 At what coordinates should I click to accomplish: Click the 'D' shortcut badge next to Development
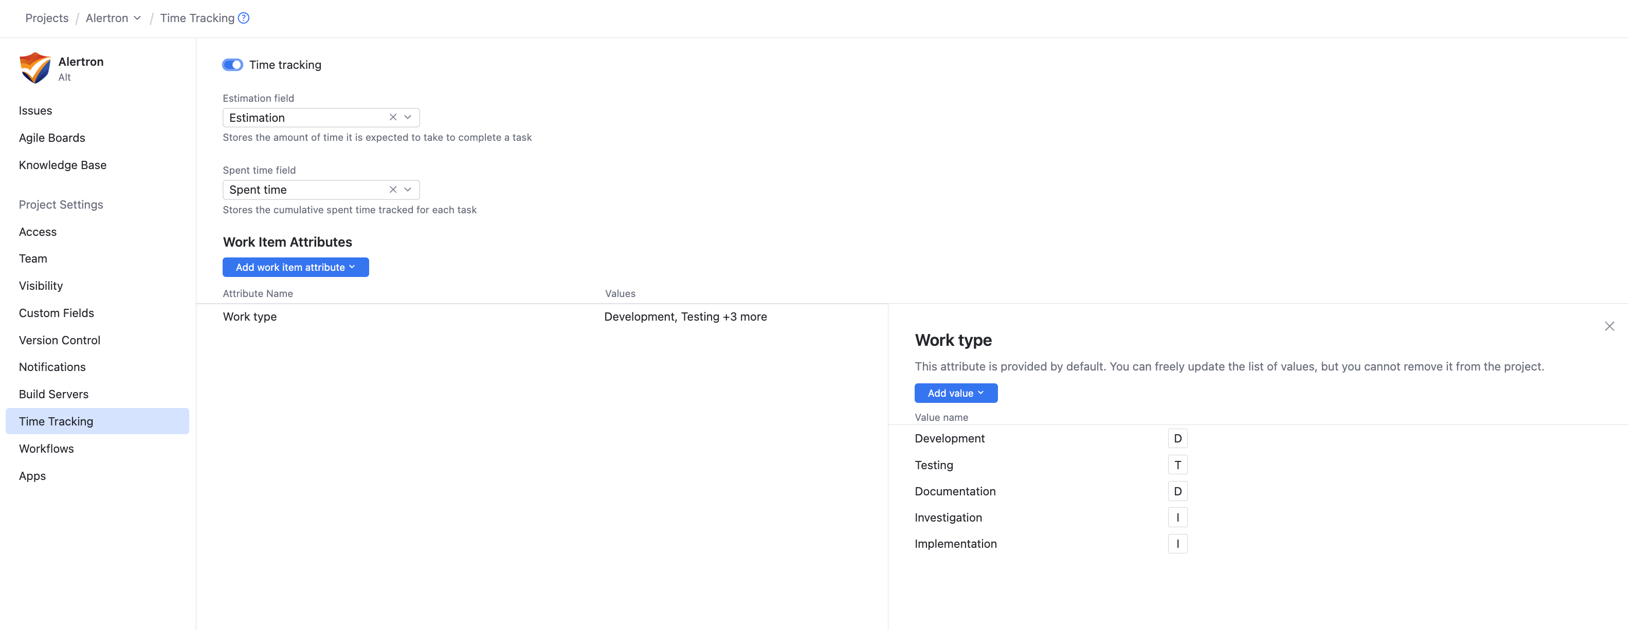click(1177, 438)
